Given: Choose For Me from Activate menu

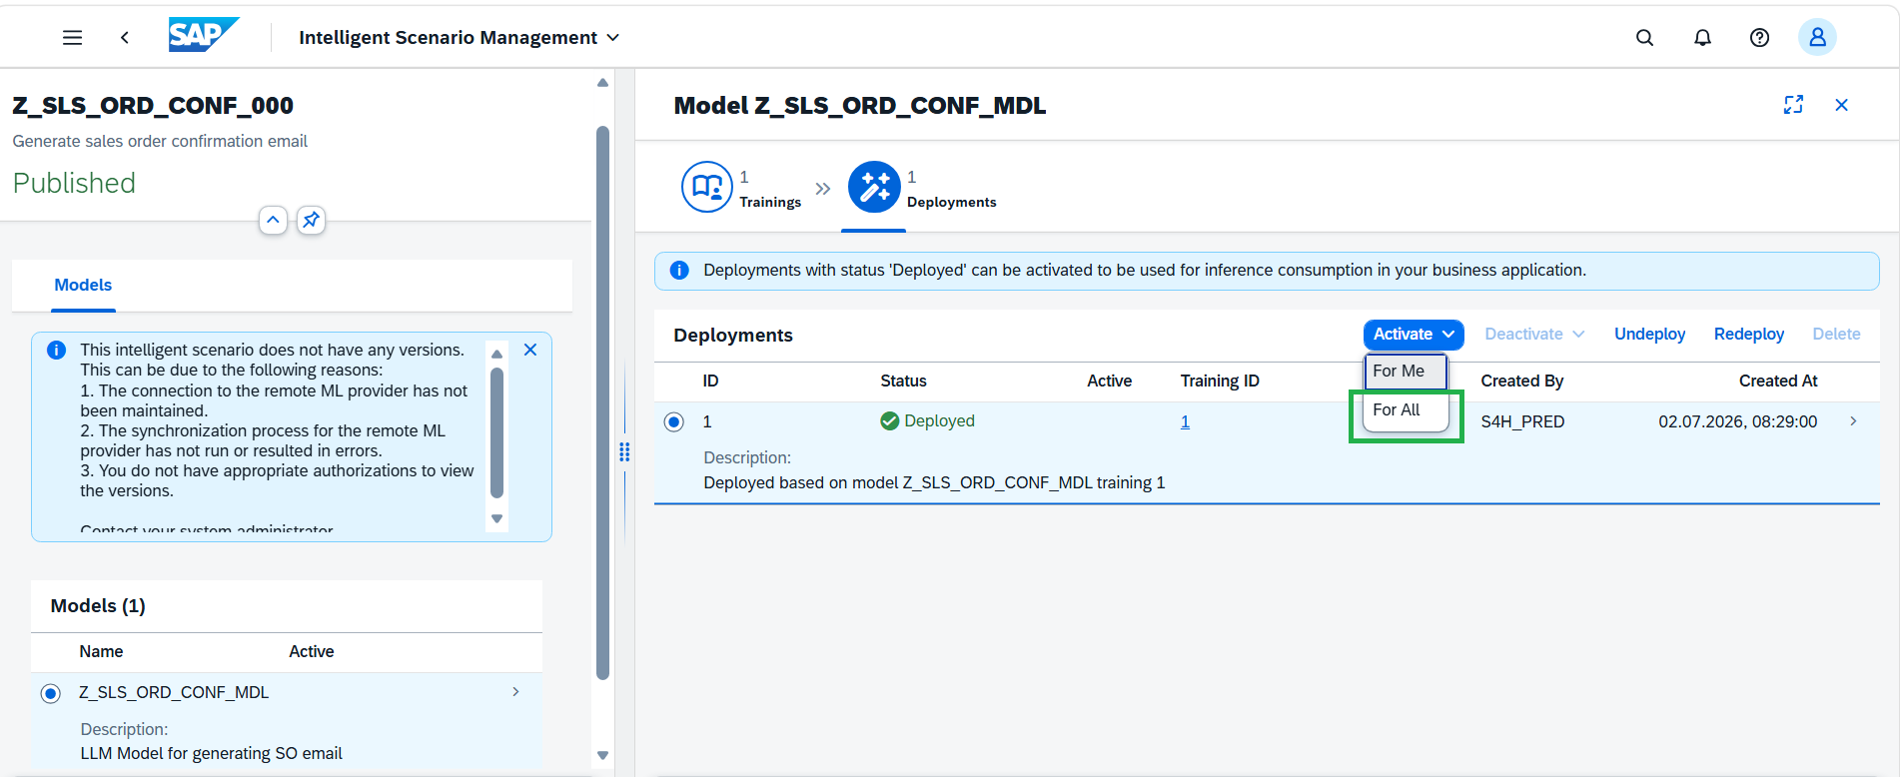Looking at the screenshot, I should point(1406,372).
